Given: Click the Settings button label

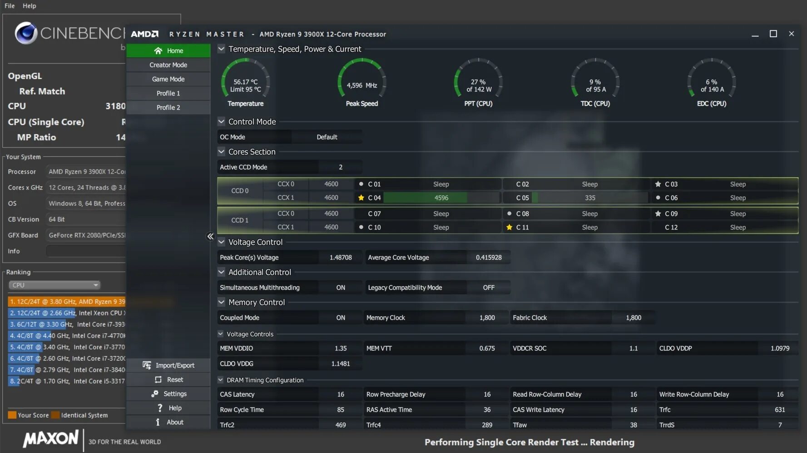Looking at the screenshot, I should [175, 394].
